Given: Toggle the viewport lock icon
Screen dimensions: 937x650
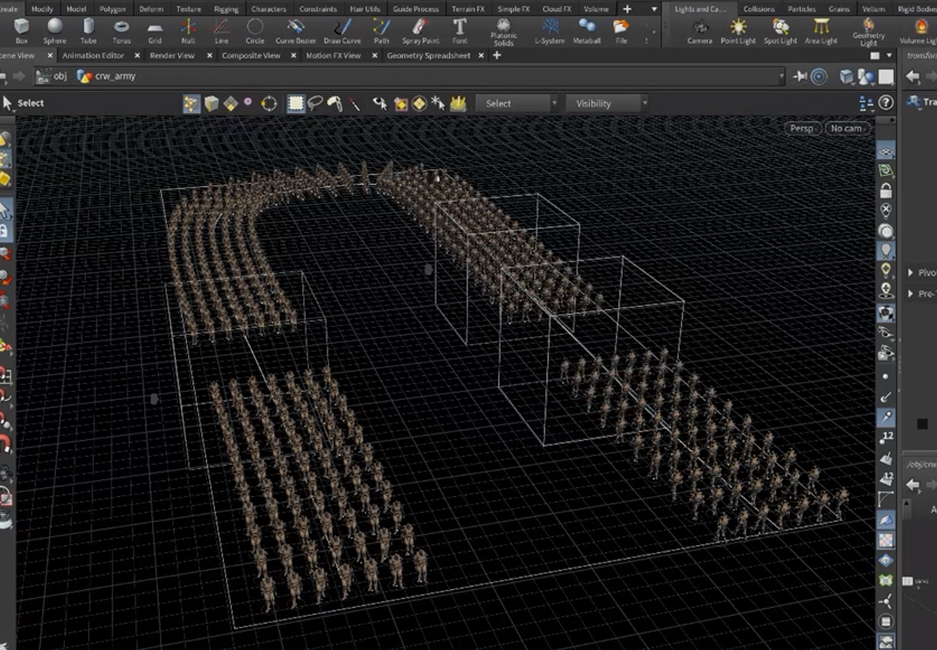Looking at the screenshot, I should point(886,191).
